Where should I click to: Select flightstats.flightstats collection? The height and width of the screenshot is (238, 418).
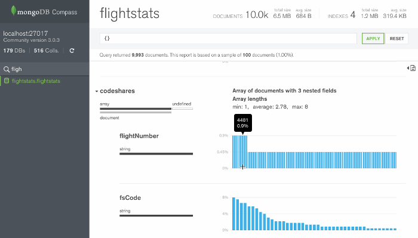click(x=36, y=81)
